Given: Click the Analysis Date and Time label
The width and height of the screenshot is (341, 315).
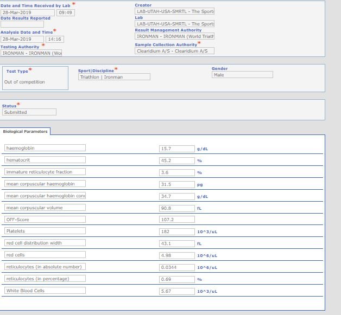Looking at the screenshot, I should pos(27,32).
